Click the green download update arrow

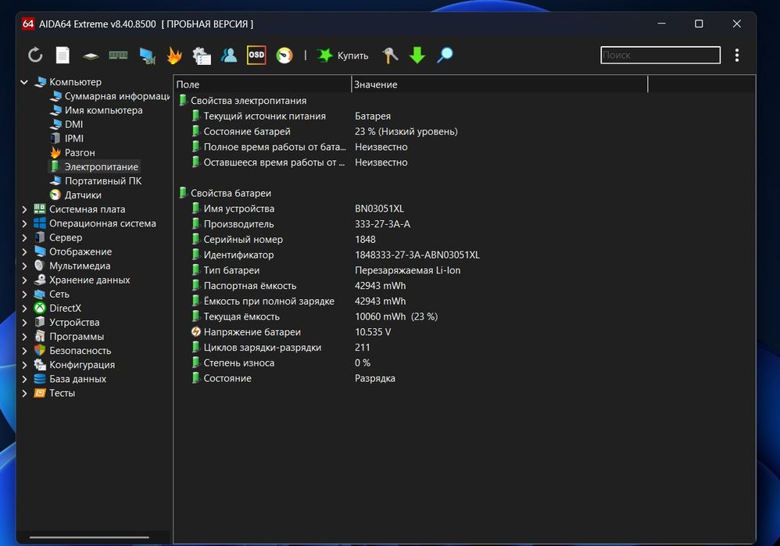417,55
